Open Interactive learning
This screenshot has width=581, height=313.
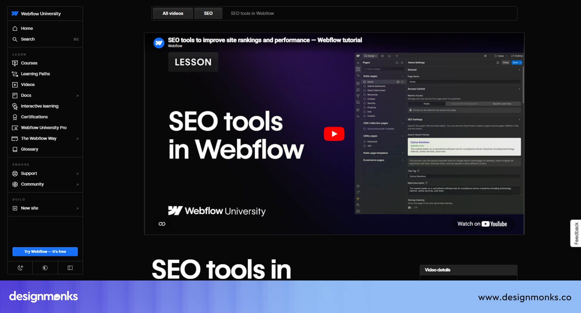pyautogui.click(x=45, y=106)
